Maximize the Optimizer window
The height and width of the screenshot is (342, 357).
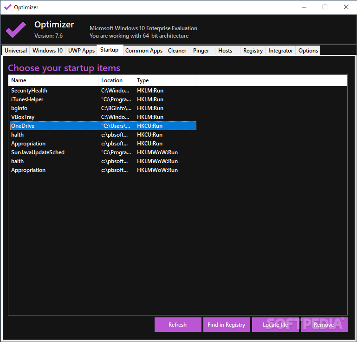pyautogui.click(x=325, y=7)
